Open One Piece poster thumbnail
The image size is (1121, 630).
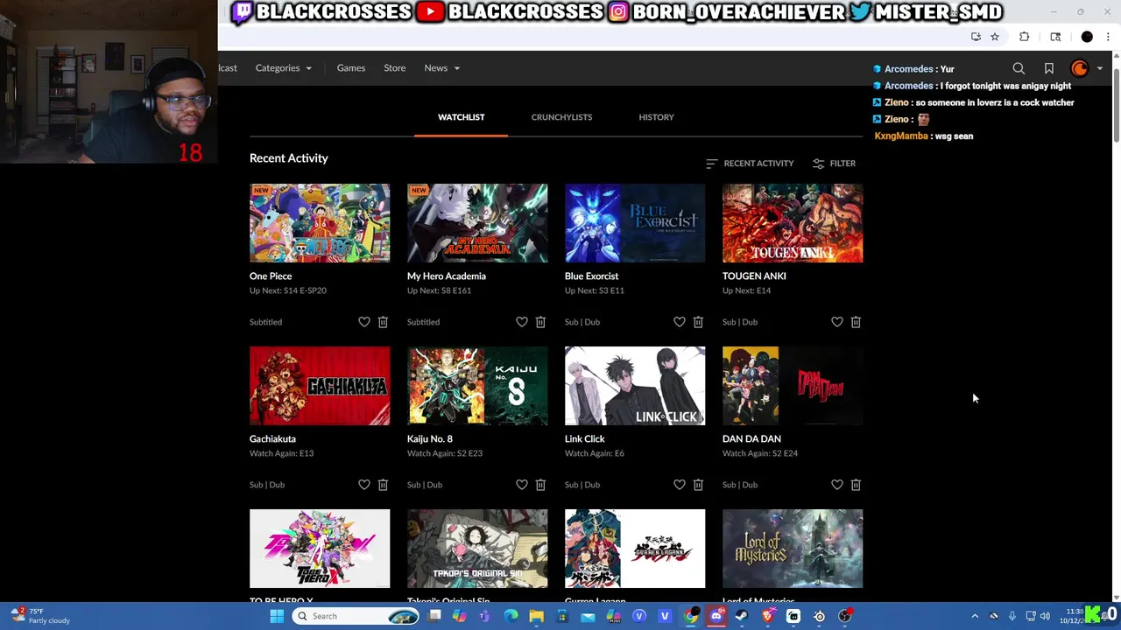click(320, 223)
